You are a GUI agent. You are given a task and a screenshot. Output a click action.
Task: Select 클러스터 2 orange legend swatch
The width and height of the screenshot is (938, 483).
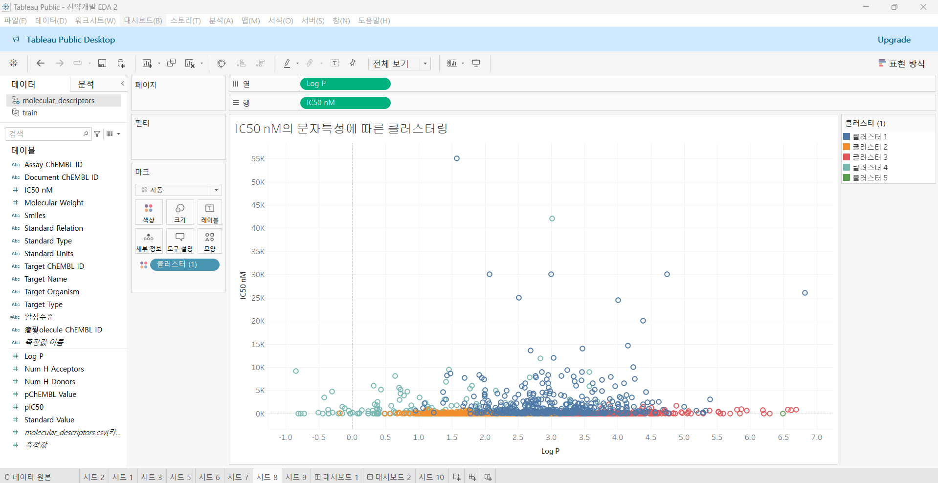(847, 147)
